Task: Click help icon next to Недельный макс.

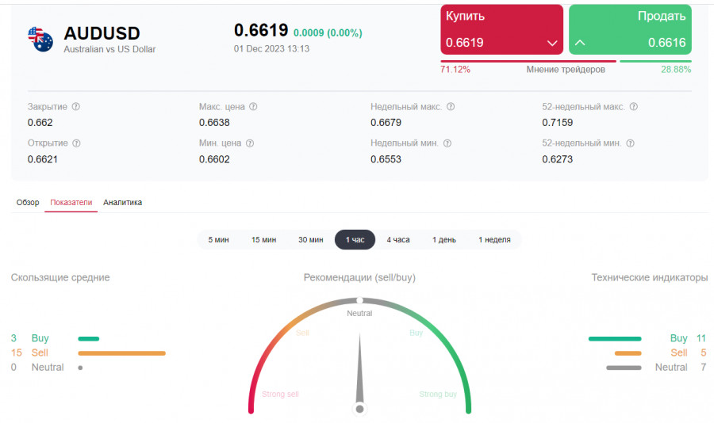Action: 451,107
